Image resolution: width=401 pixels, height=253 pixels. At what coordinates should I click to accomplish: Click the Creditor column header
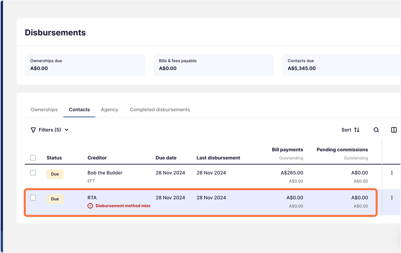click(x=97, y=158)
